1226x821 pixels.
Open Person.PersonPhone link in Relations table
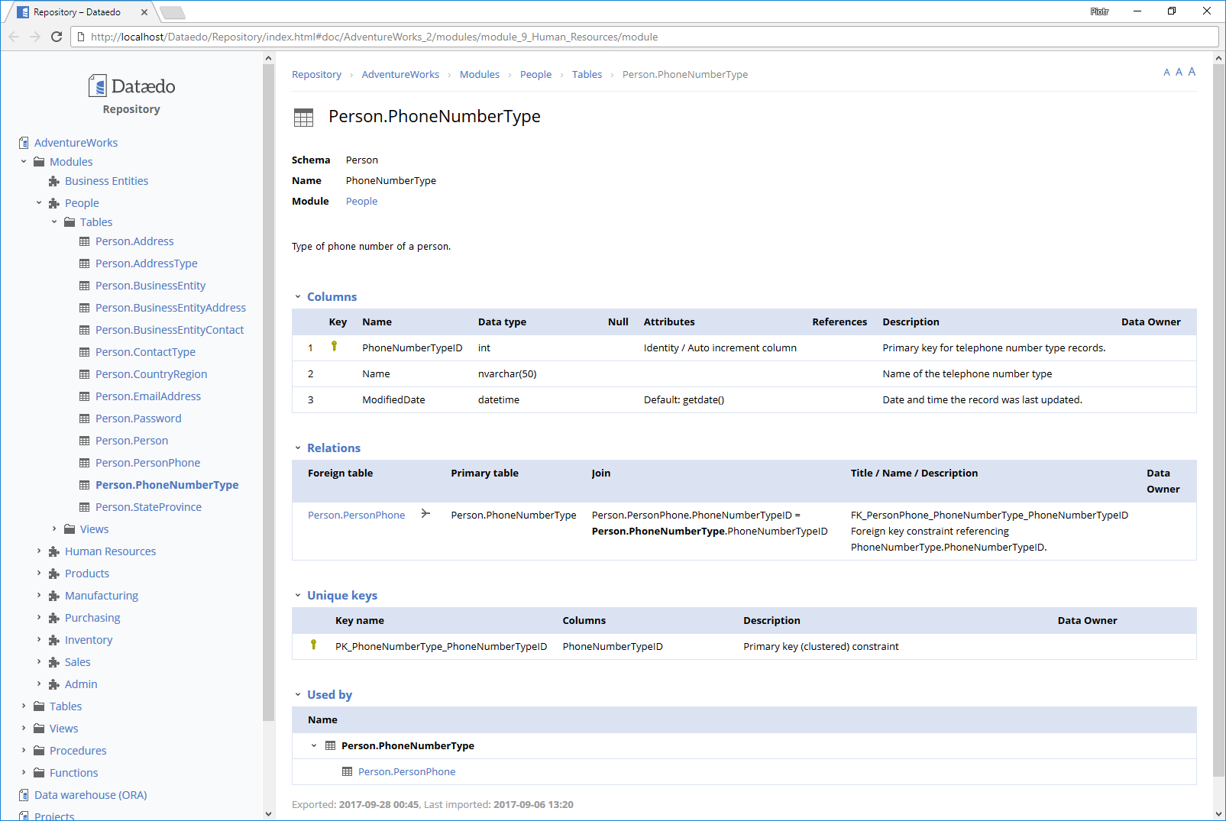356,516
